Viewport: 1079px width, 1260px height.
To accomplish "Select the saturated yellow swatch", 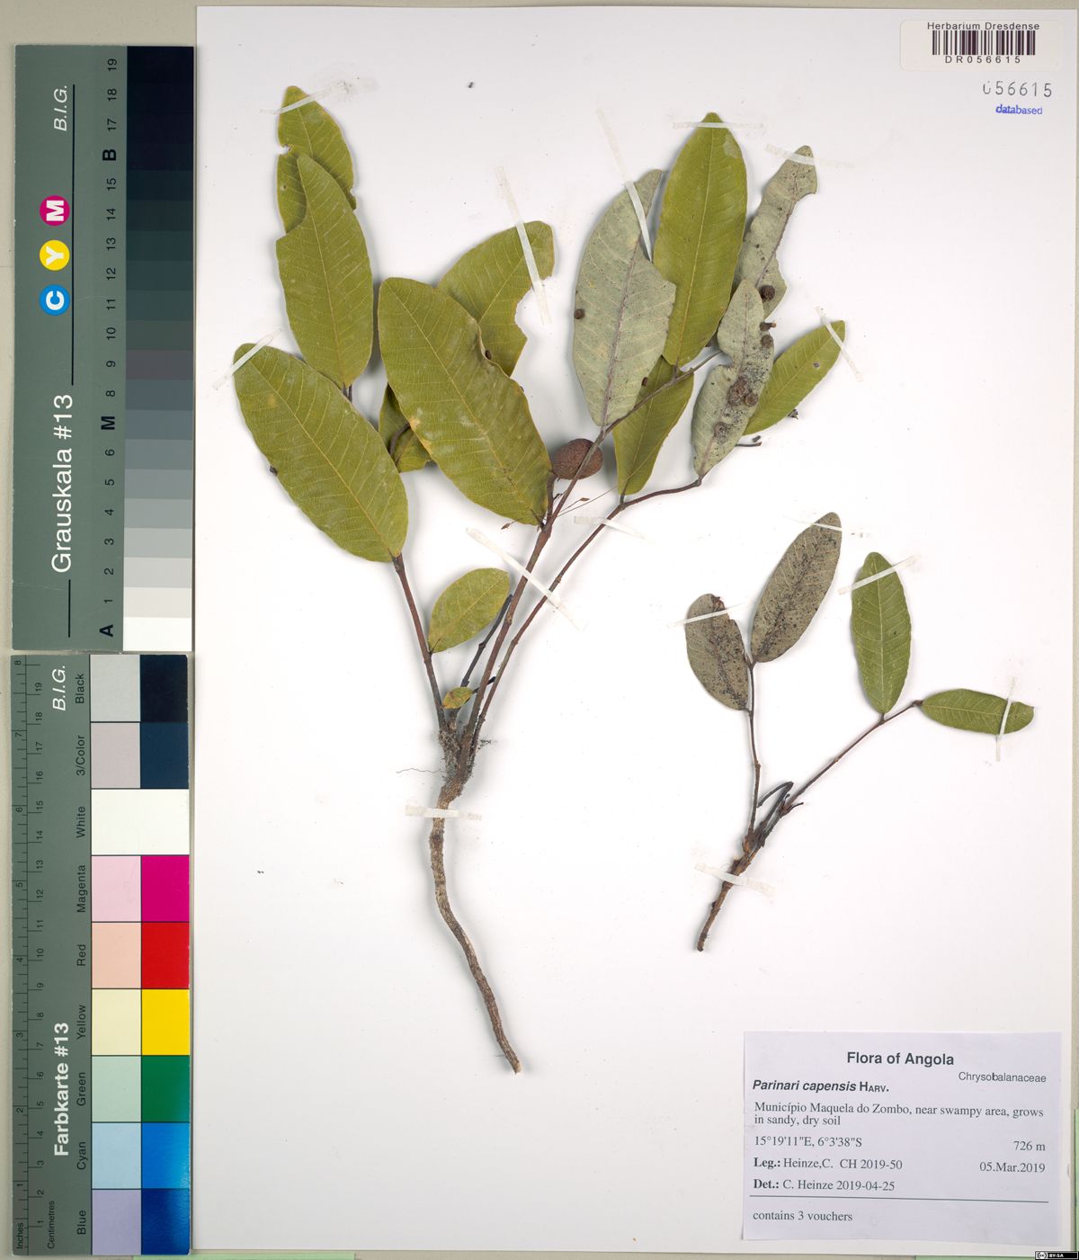I will click(x=165, y=1022).
